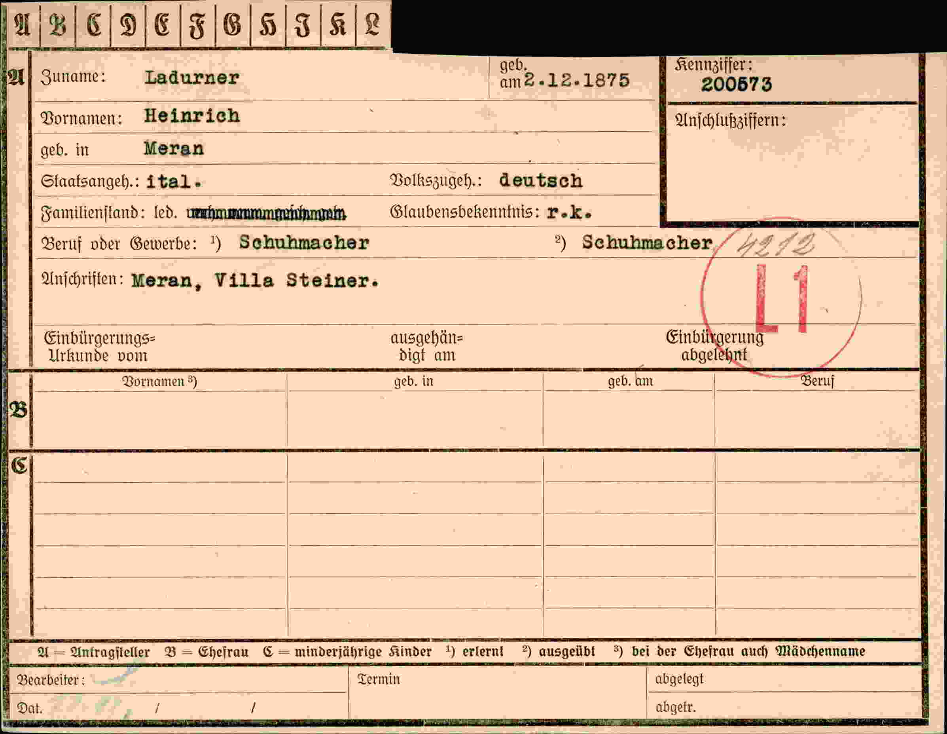The width and height of the screenshot is (947, 734).
Task: Click legend text 'C = minderjährige Kinder'
Action: click(347, 652)
